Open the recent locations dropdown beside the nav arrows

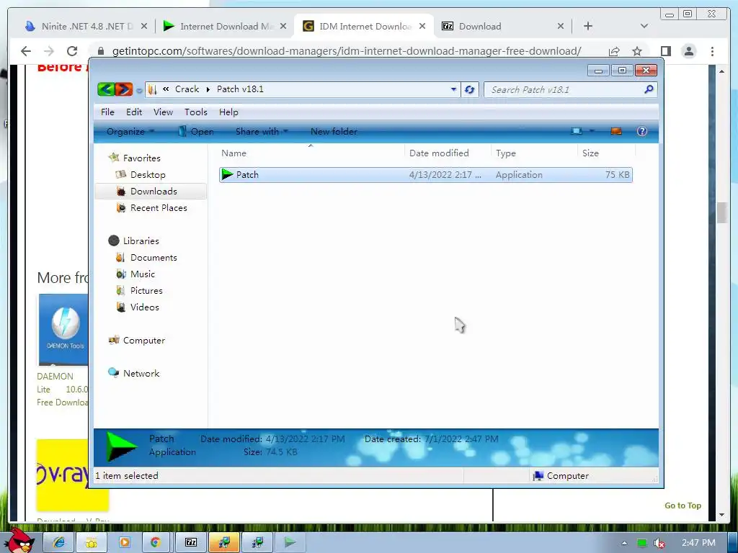click(x=139, y=90)
